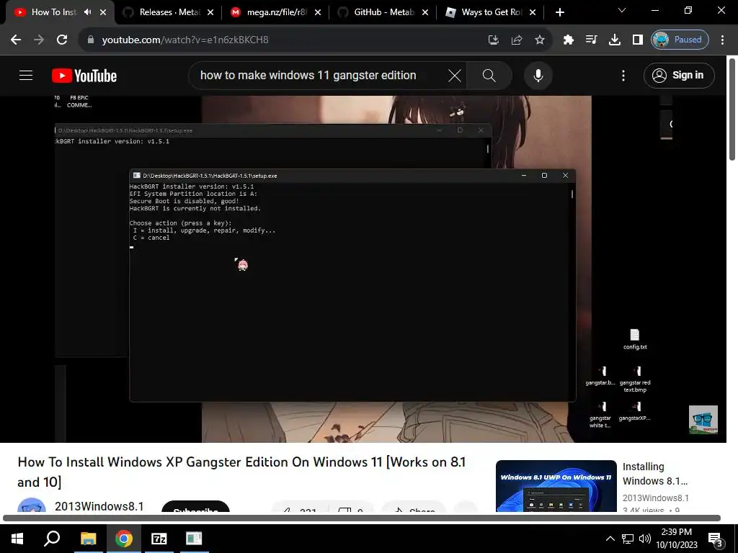This screenshot has height=553, width=738.
Task: Show hidden system tray icons
Action: [610, 539]
